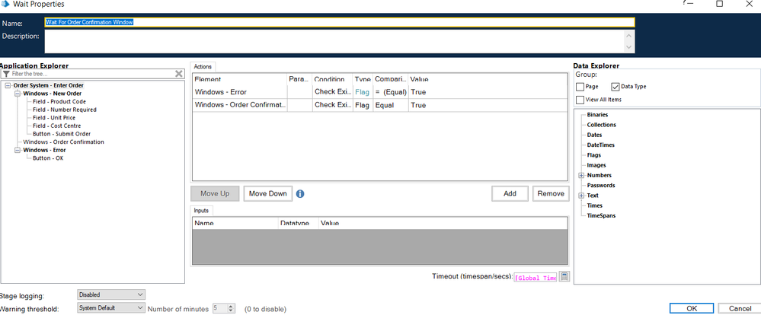Screen dimensions: 761x315
Task: Select Field - Cost Centre element
Action: pyautogui.click(x=57, y=126)
